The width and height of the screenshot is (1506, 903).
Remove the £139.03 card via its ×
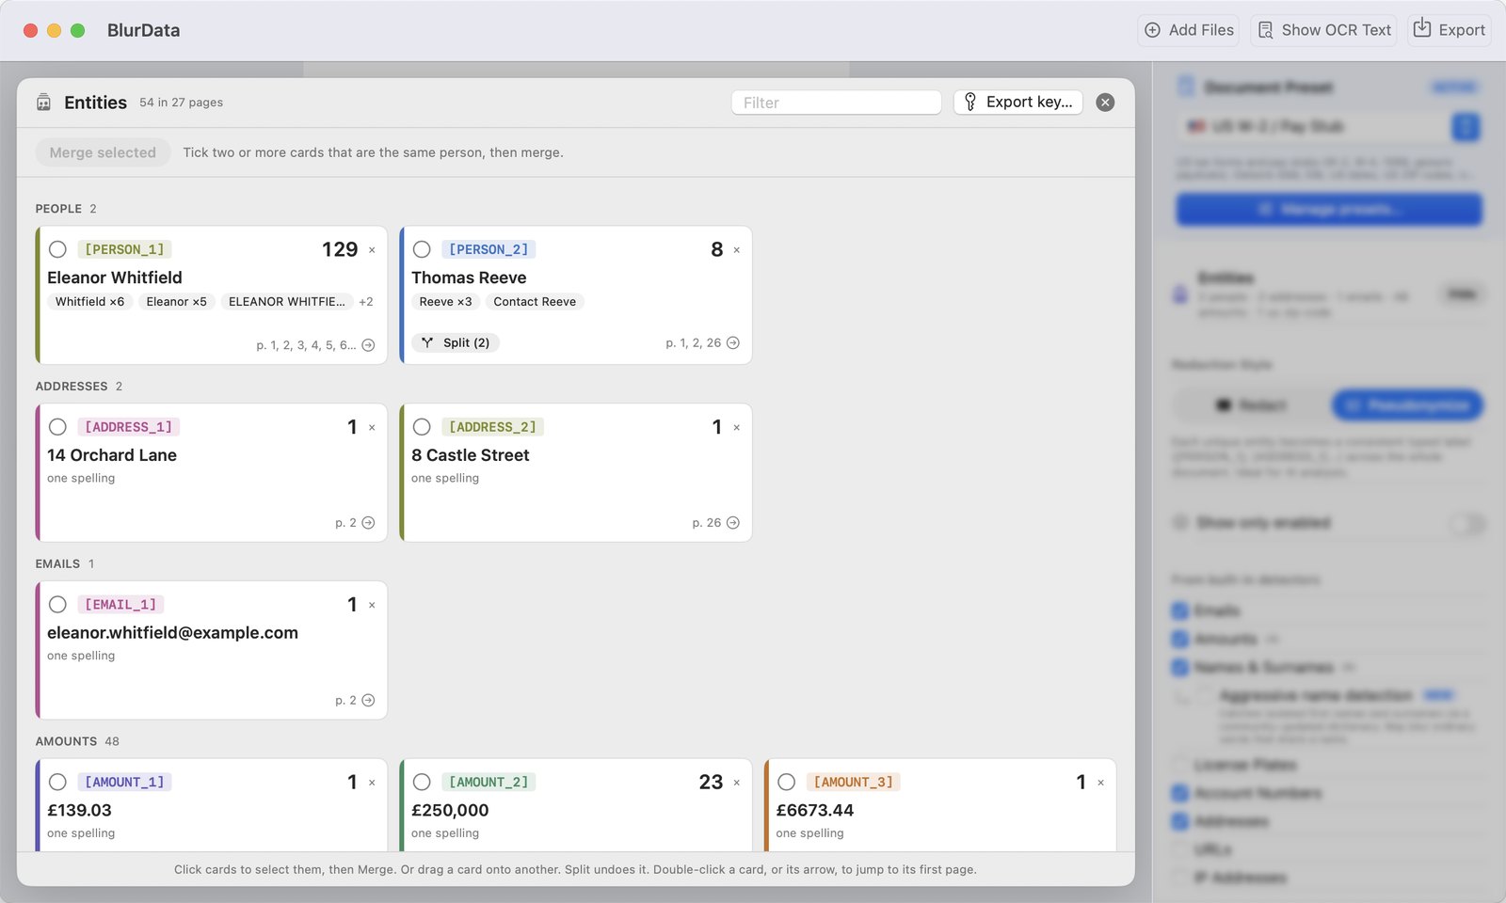point(372,783)
